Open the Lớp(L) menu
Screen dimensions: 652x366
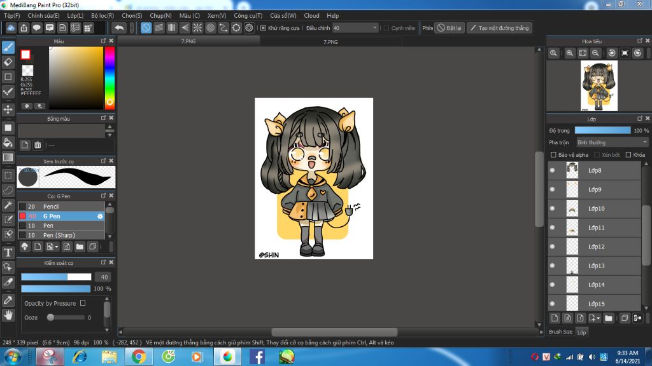[75, 15]
